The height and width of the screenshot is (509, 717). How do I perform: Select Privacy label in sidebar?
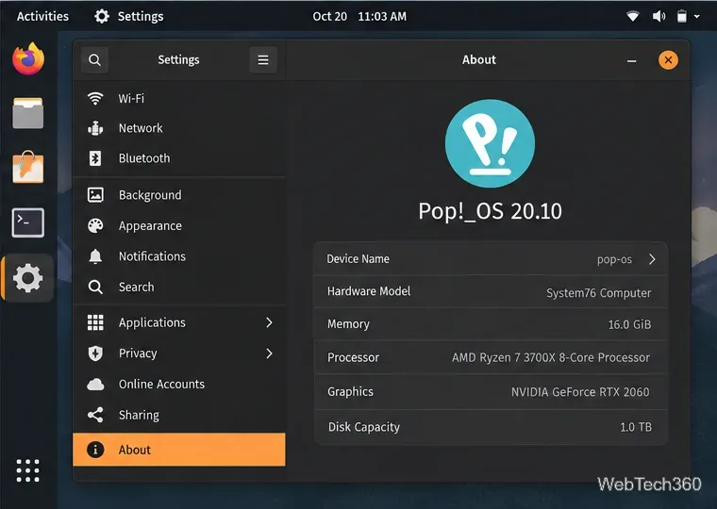click(x=138, y=353)
